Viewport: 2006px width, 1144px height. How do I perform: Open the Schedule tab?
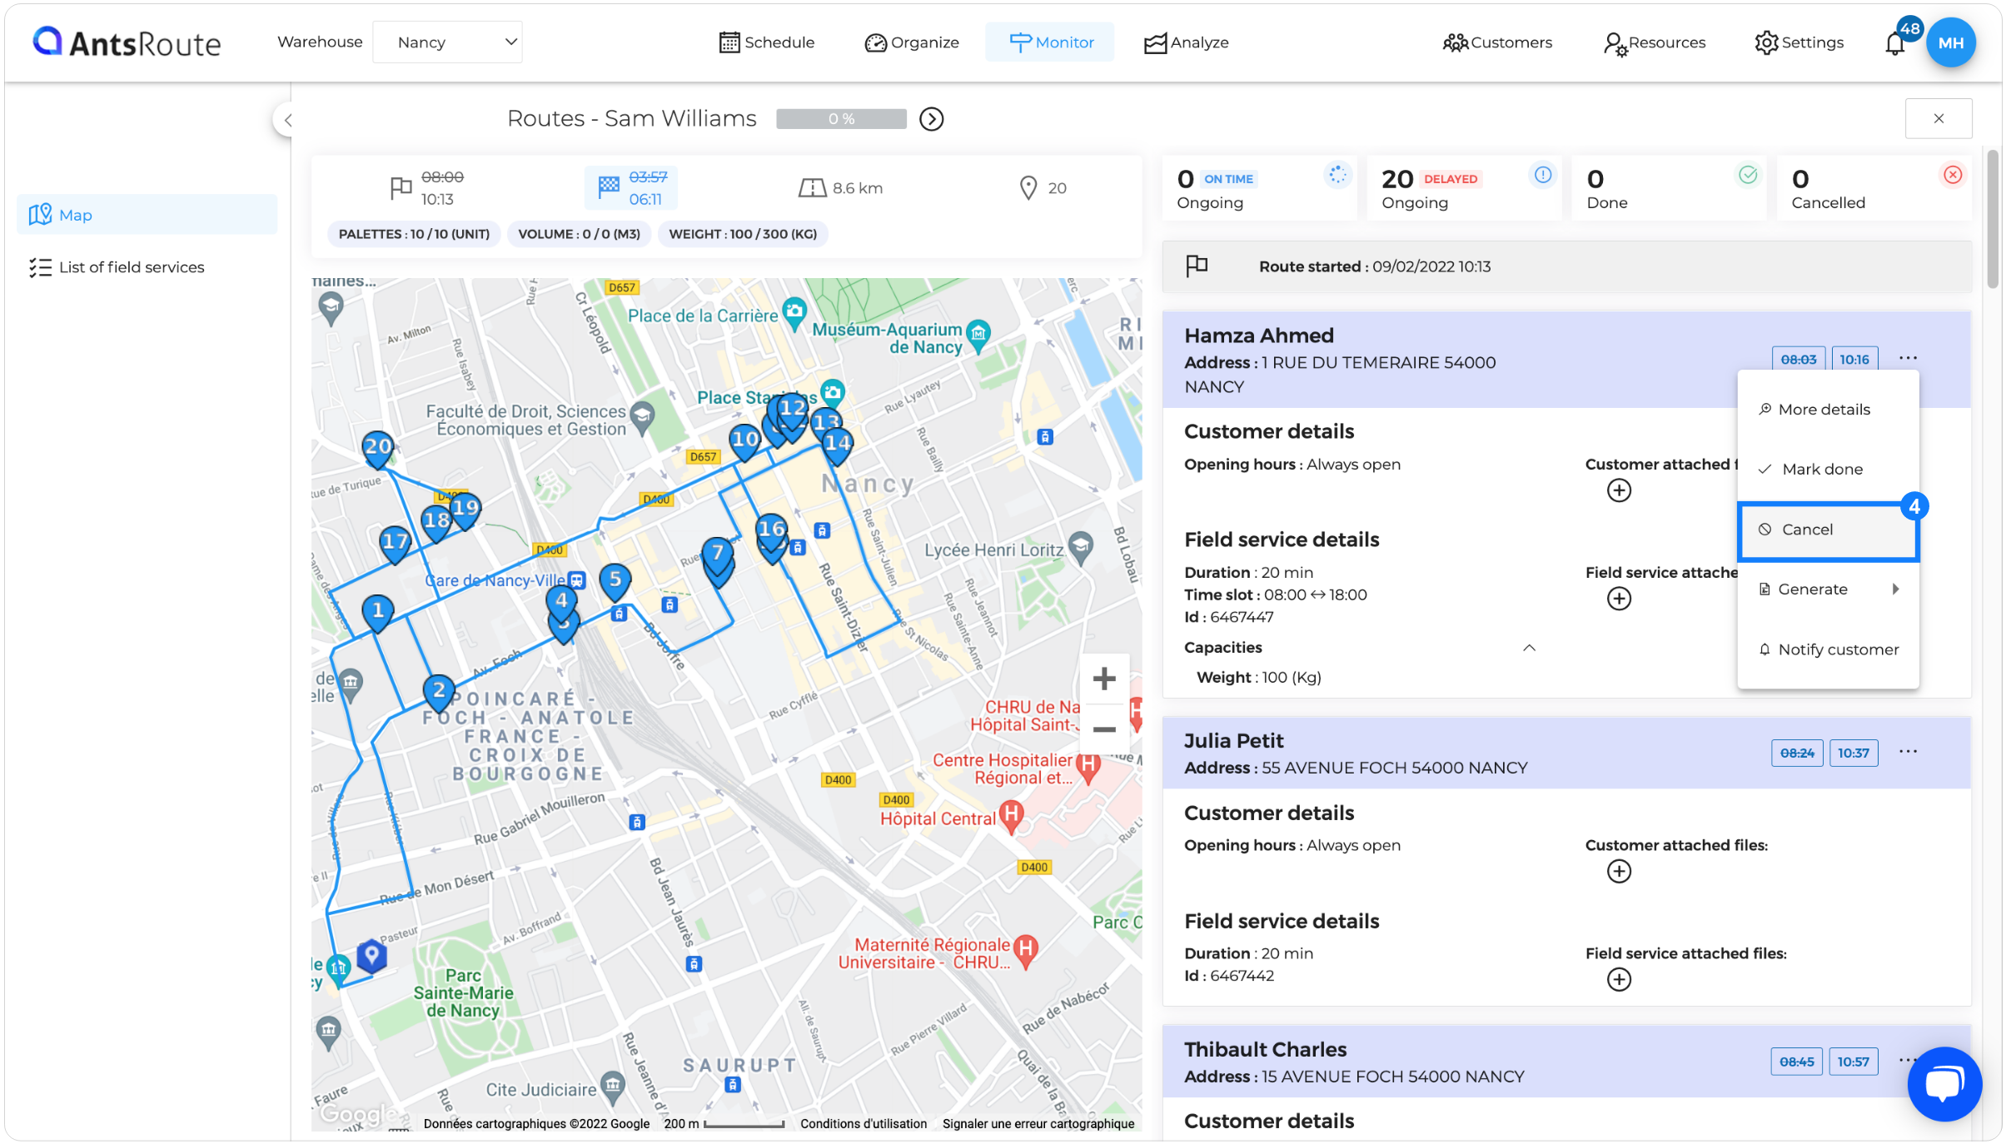766,42
